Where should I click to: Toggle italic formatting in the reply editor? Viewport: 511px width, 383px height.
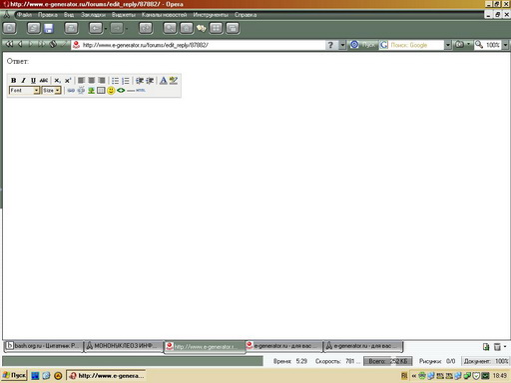pos(23,81)
